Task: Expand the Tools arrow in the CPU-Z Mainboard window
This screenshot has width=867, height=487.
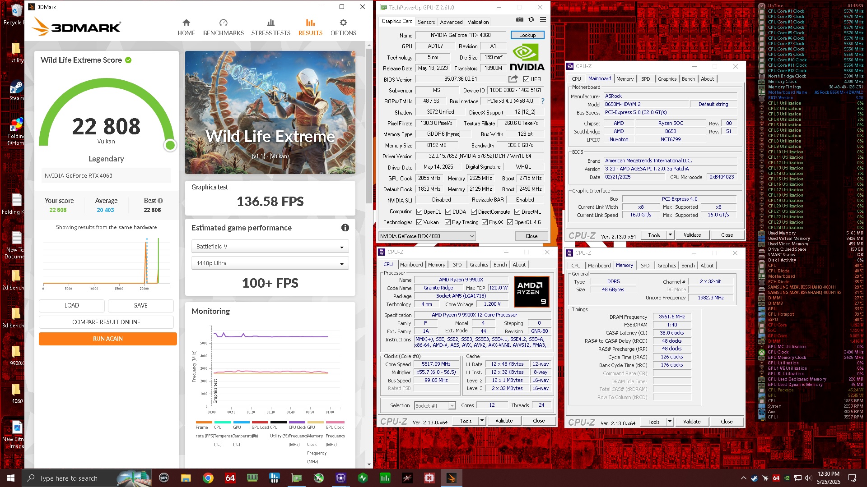Action: pos(670,235)
